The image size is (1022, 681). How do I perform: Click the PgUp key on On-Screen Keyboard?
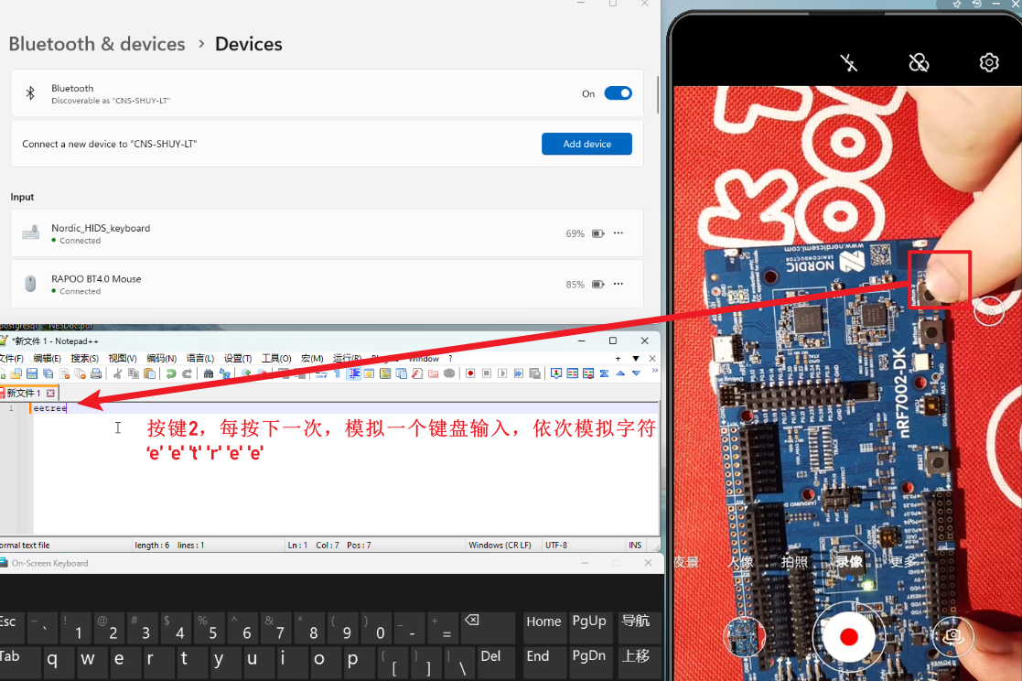click(589, 628)
